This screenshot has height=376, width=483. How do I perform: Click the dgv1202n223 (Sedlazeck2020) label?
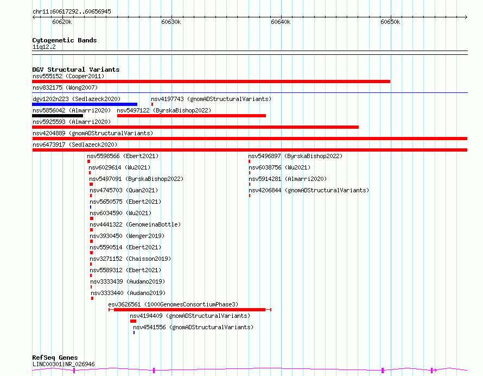click(77, 99)
